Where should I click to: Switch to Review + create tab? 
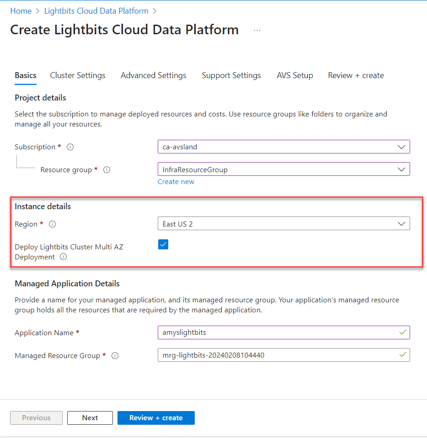click(356, 75)
